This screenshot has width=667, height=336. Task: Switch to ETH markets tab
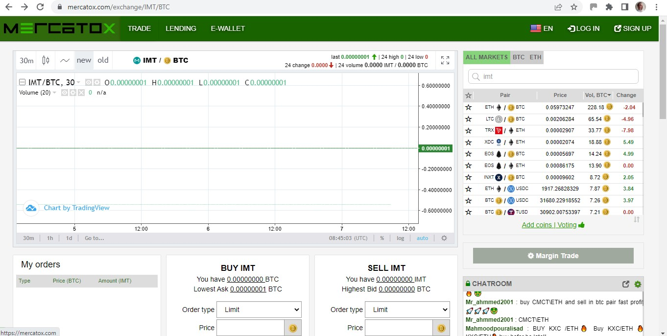tap(535, 57)
